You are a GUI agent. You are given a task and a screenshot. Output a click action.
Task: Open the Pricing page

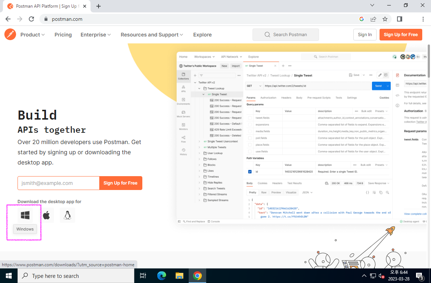pos(63,35)
